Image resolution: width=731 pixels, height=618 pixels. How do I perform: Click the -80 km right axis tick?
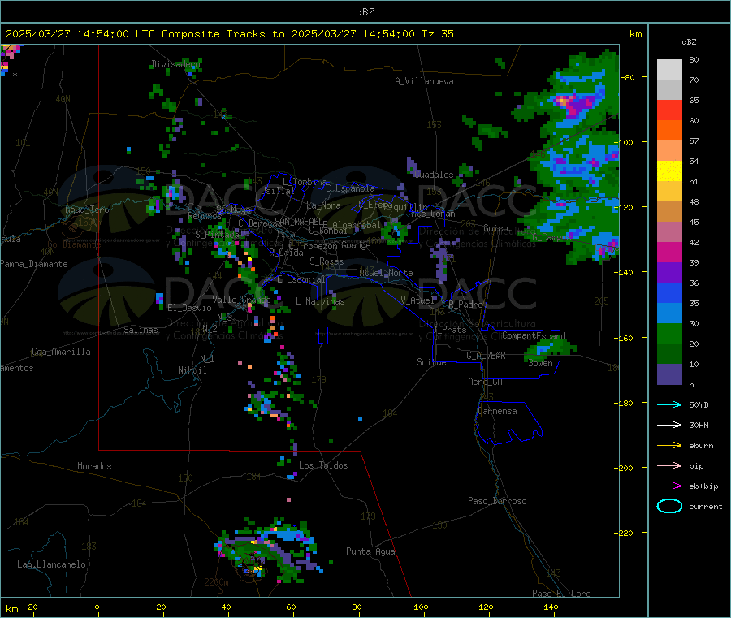[629, 77]
